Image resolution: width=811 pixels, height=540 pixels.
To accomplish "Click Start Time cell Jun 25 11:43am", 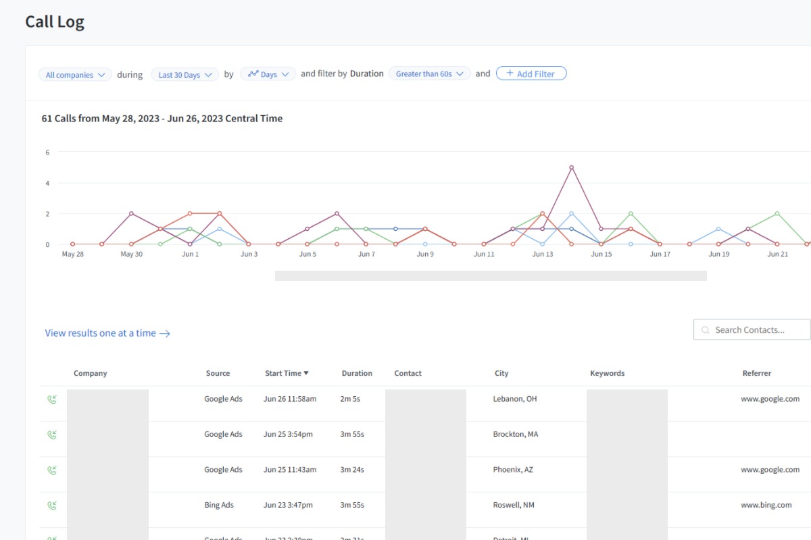I will (x=290, y=470).
